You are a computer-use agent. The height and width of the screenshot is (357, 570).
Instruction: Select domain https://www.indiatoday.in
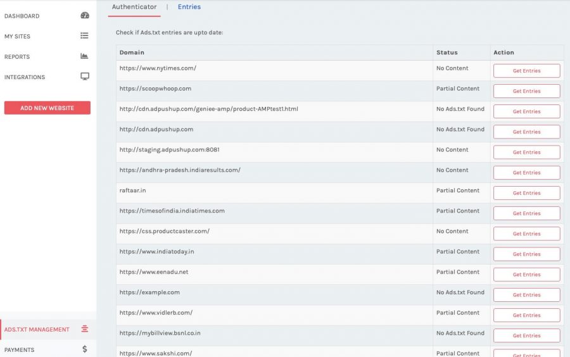[156, 251]
